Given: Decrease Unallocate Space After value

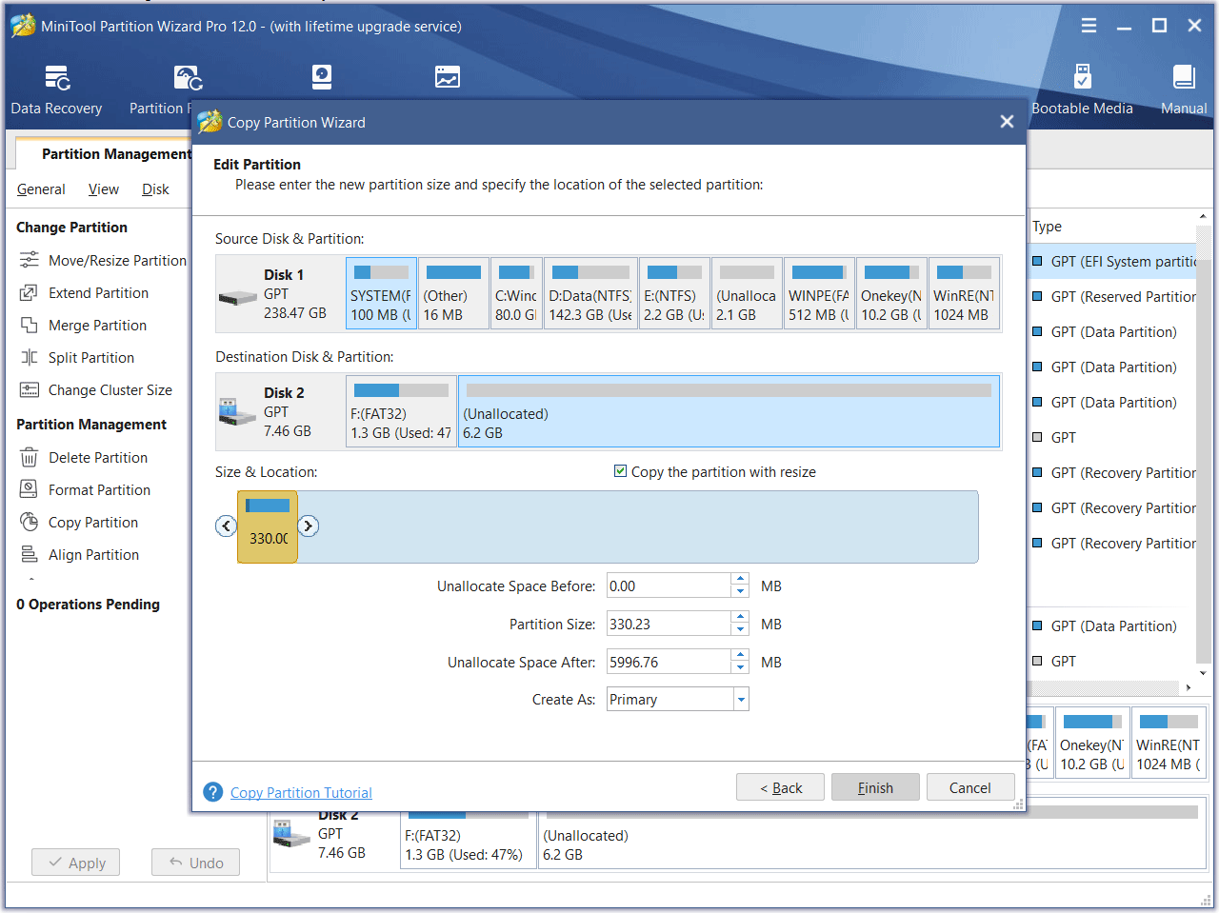Looking at the screenshot, I should [740, 668].
